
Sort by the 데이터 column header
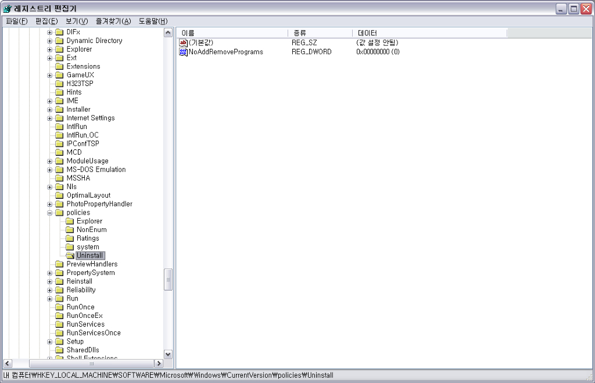tap(429, 33)
